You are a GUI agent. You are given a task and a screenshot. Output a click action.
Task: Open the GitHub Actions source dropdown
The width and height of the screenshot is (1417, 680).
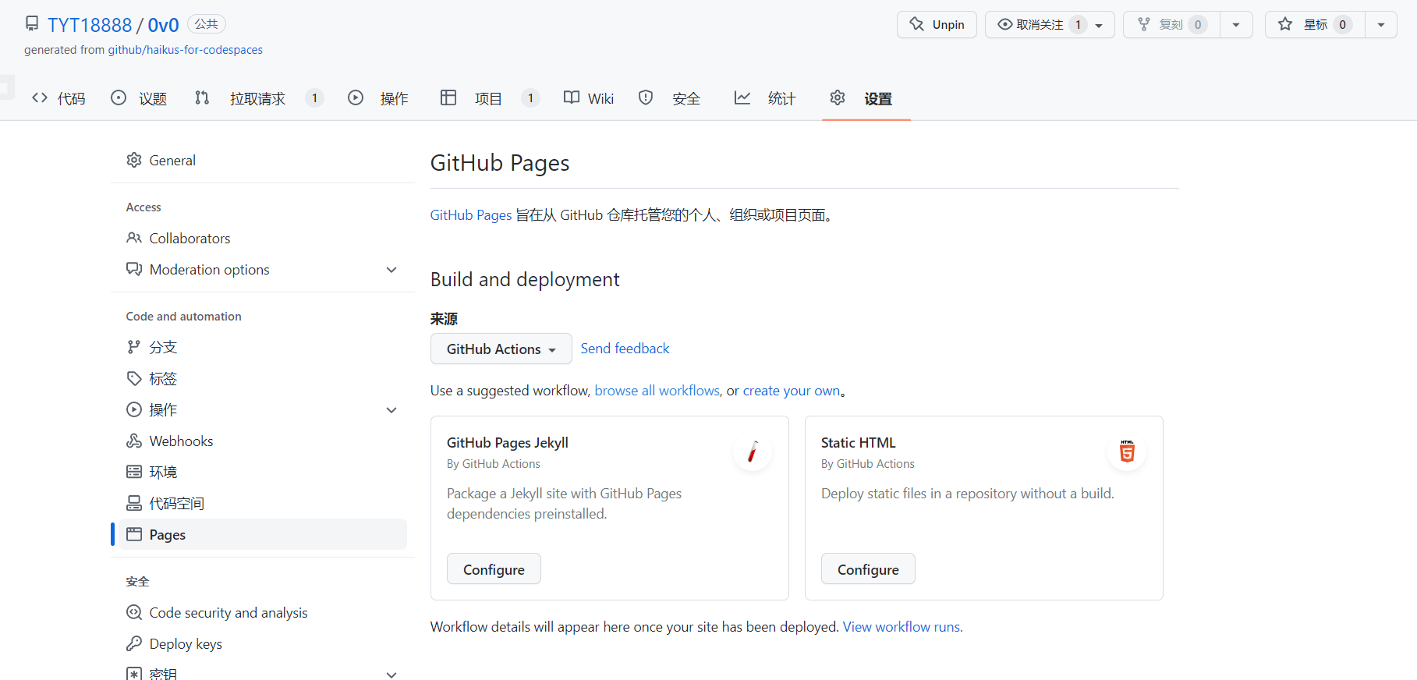tap(501, 349)
